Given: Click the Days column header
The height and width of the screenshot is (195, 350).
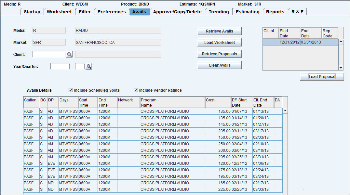Looking at the screenshot, I should tap(68, 103).
